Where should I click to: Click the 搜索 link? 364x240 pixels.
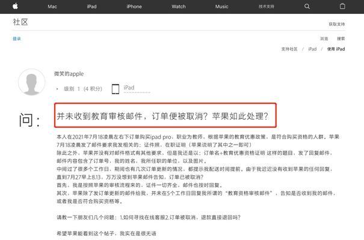(341, 38)
